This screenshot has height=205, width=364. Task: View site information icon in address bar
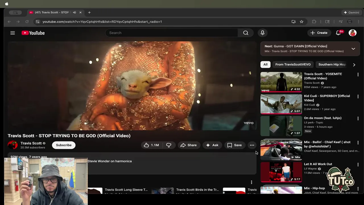pyautogui.click(x=37, y=22)
